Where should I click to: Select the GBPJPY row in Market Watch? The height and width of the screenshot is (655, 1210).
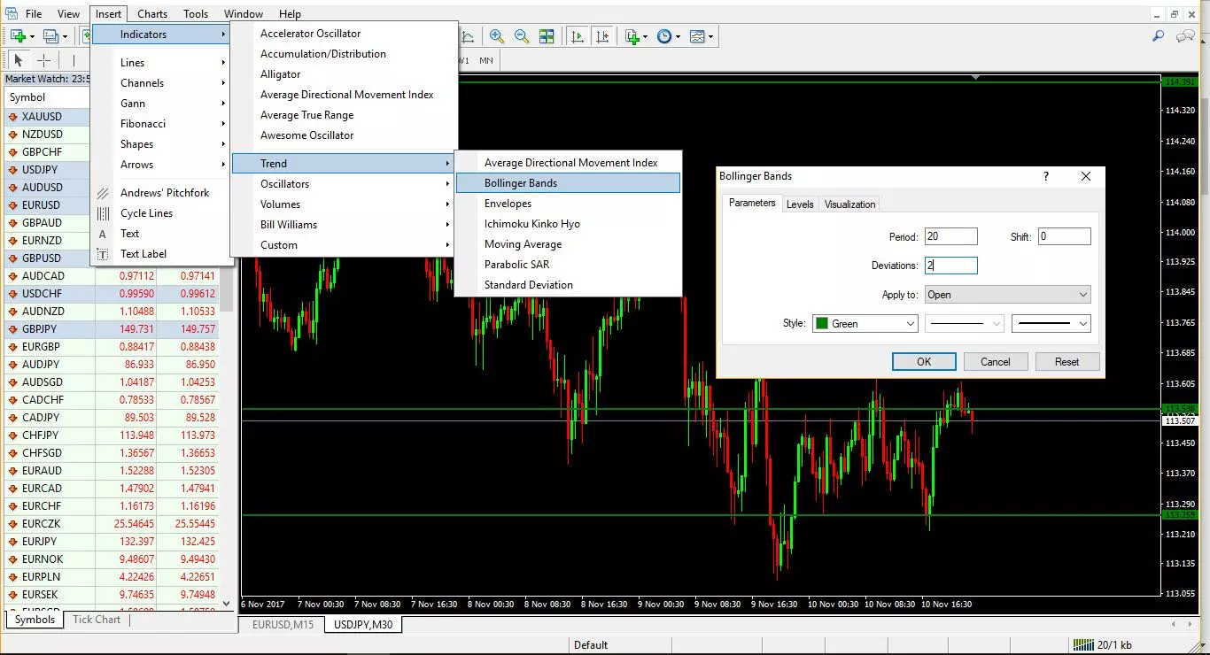[112, 329]
